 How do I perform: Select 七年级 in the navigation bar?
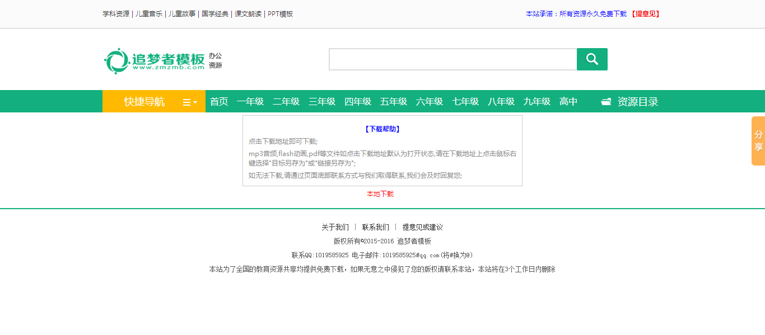click(465, 102)
